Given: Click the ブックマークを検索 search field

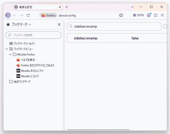Looking at the screenshot, I should 33,35.
